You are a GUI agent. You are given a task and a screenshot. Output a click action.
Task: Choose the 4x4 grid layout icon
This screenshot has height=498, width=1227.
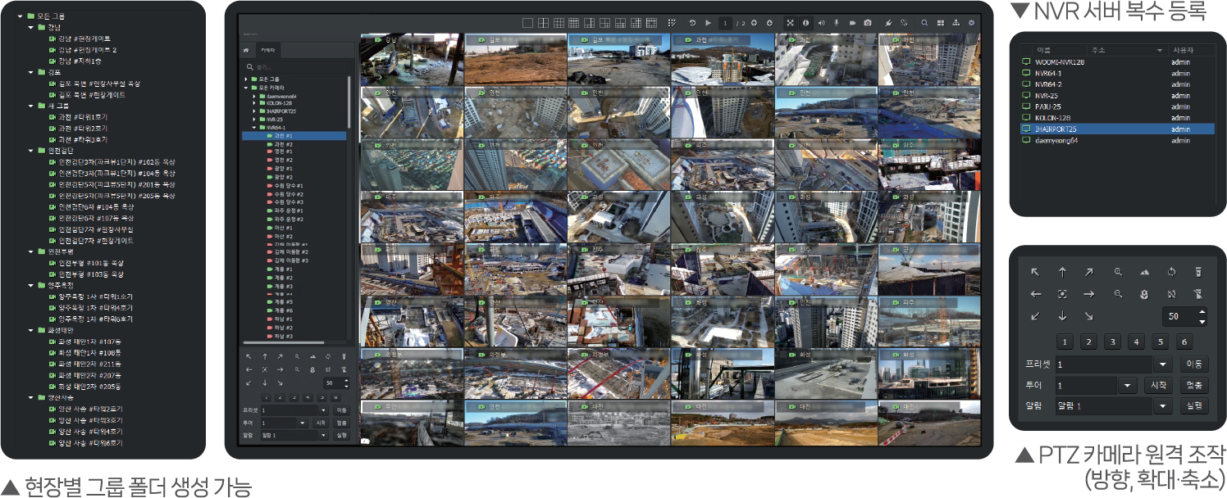click(574, 23)
